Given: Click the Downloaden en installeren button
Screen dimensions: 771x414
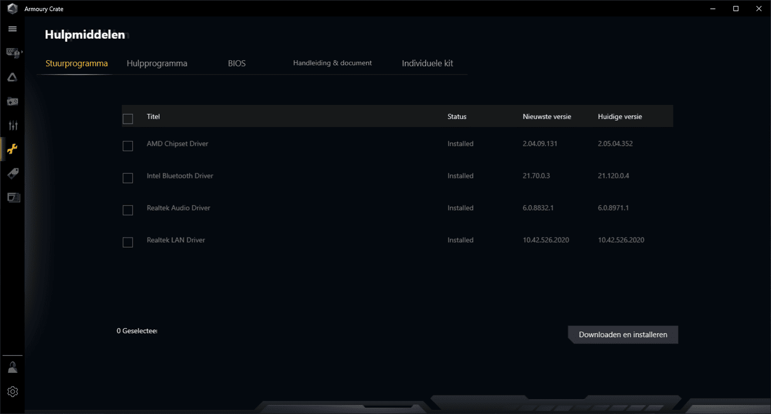Looking at the screenshot, I should pyautogui.click(x=623, y=334).
